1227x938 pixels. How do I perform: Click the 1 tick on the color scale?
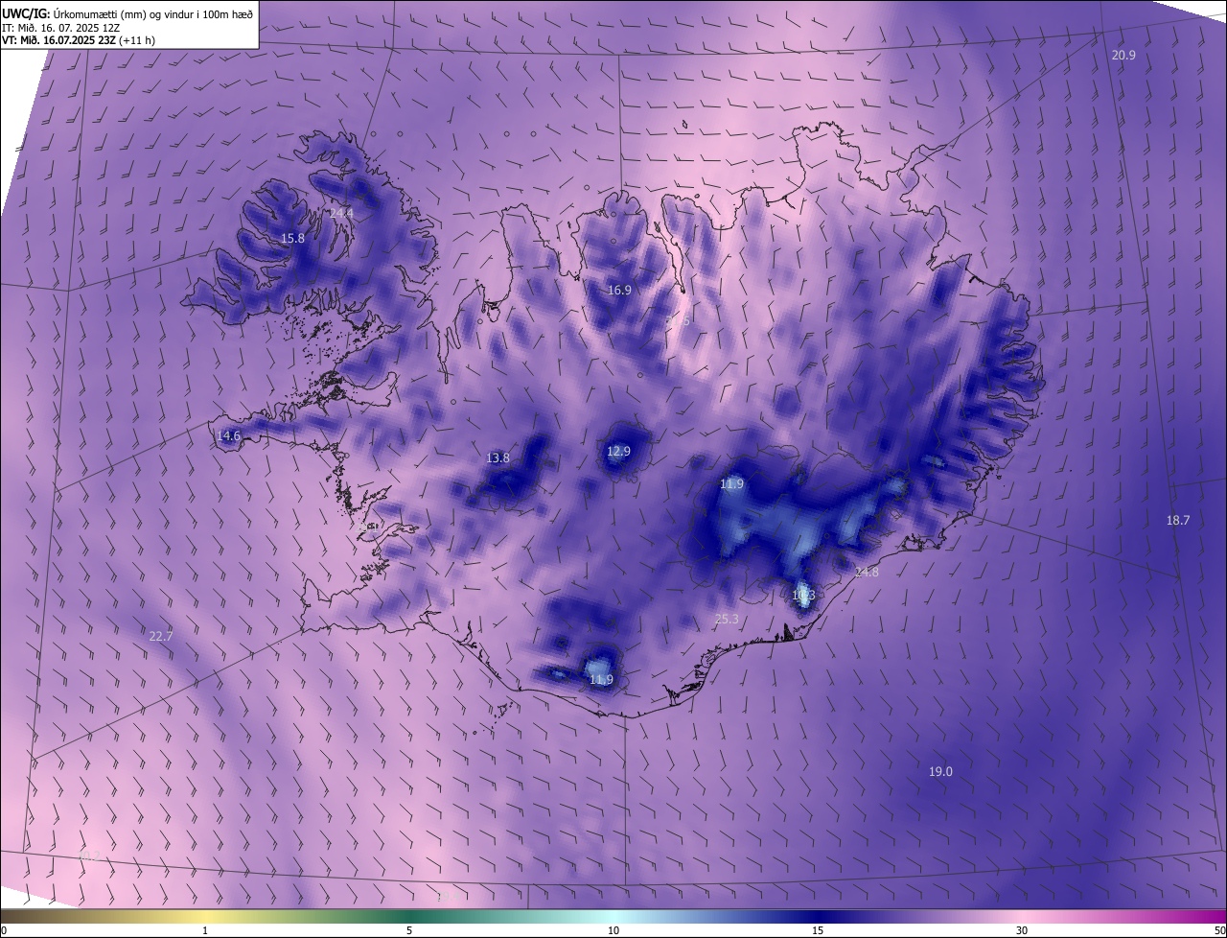pos(205,931)
